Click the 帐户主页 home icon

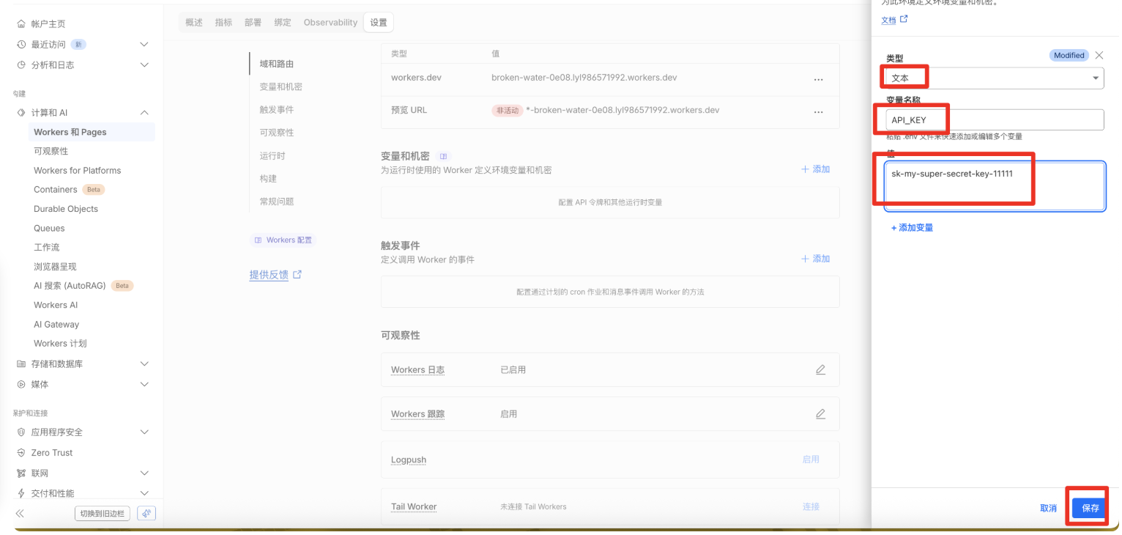click(x=21, y=24)
